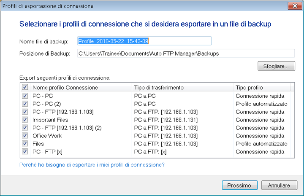This screenshot has width=304, height=196.
Task: Click the Nome file di backup field
Action: point(144,41)
